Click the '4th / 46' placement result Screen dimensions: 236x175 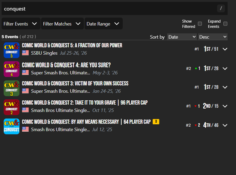click(x=211, y=125)
